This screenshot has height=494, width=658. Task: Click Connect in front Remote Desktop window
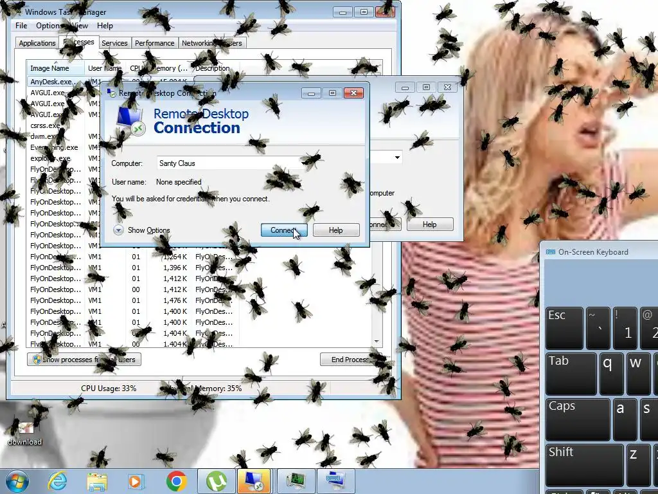284,230
